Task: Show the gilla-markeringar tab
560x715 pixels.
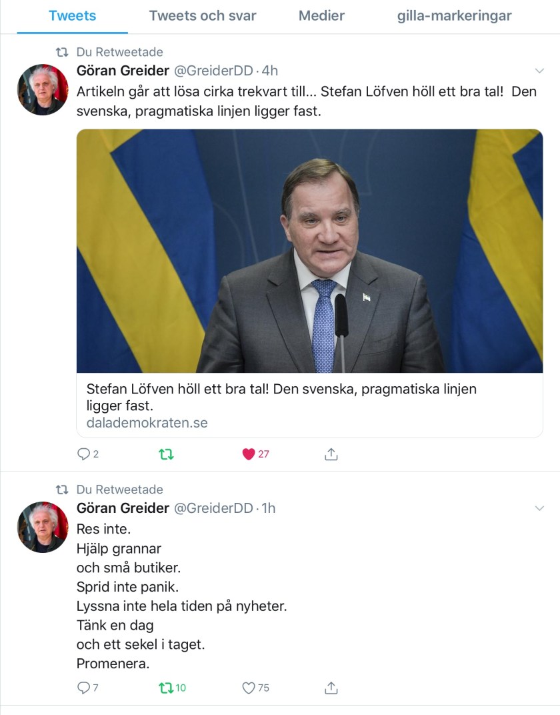Action: pos(455,16)
